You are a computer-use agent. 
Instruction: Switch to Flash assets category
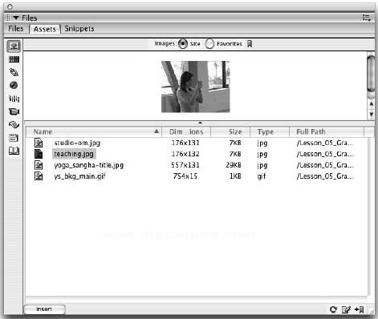pyautogui.click(x=14, y=85)
